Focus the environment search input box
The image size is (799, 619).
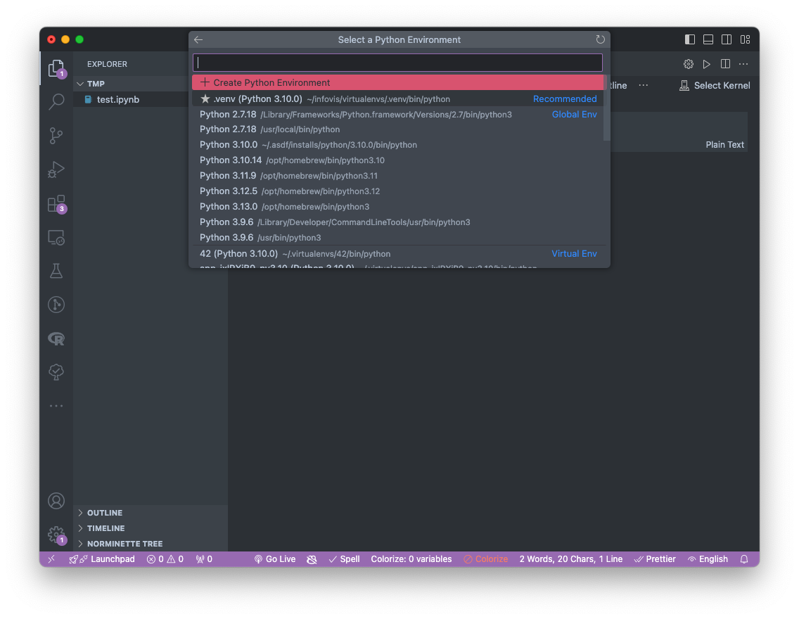click(x=397, y=63)
